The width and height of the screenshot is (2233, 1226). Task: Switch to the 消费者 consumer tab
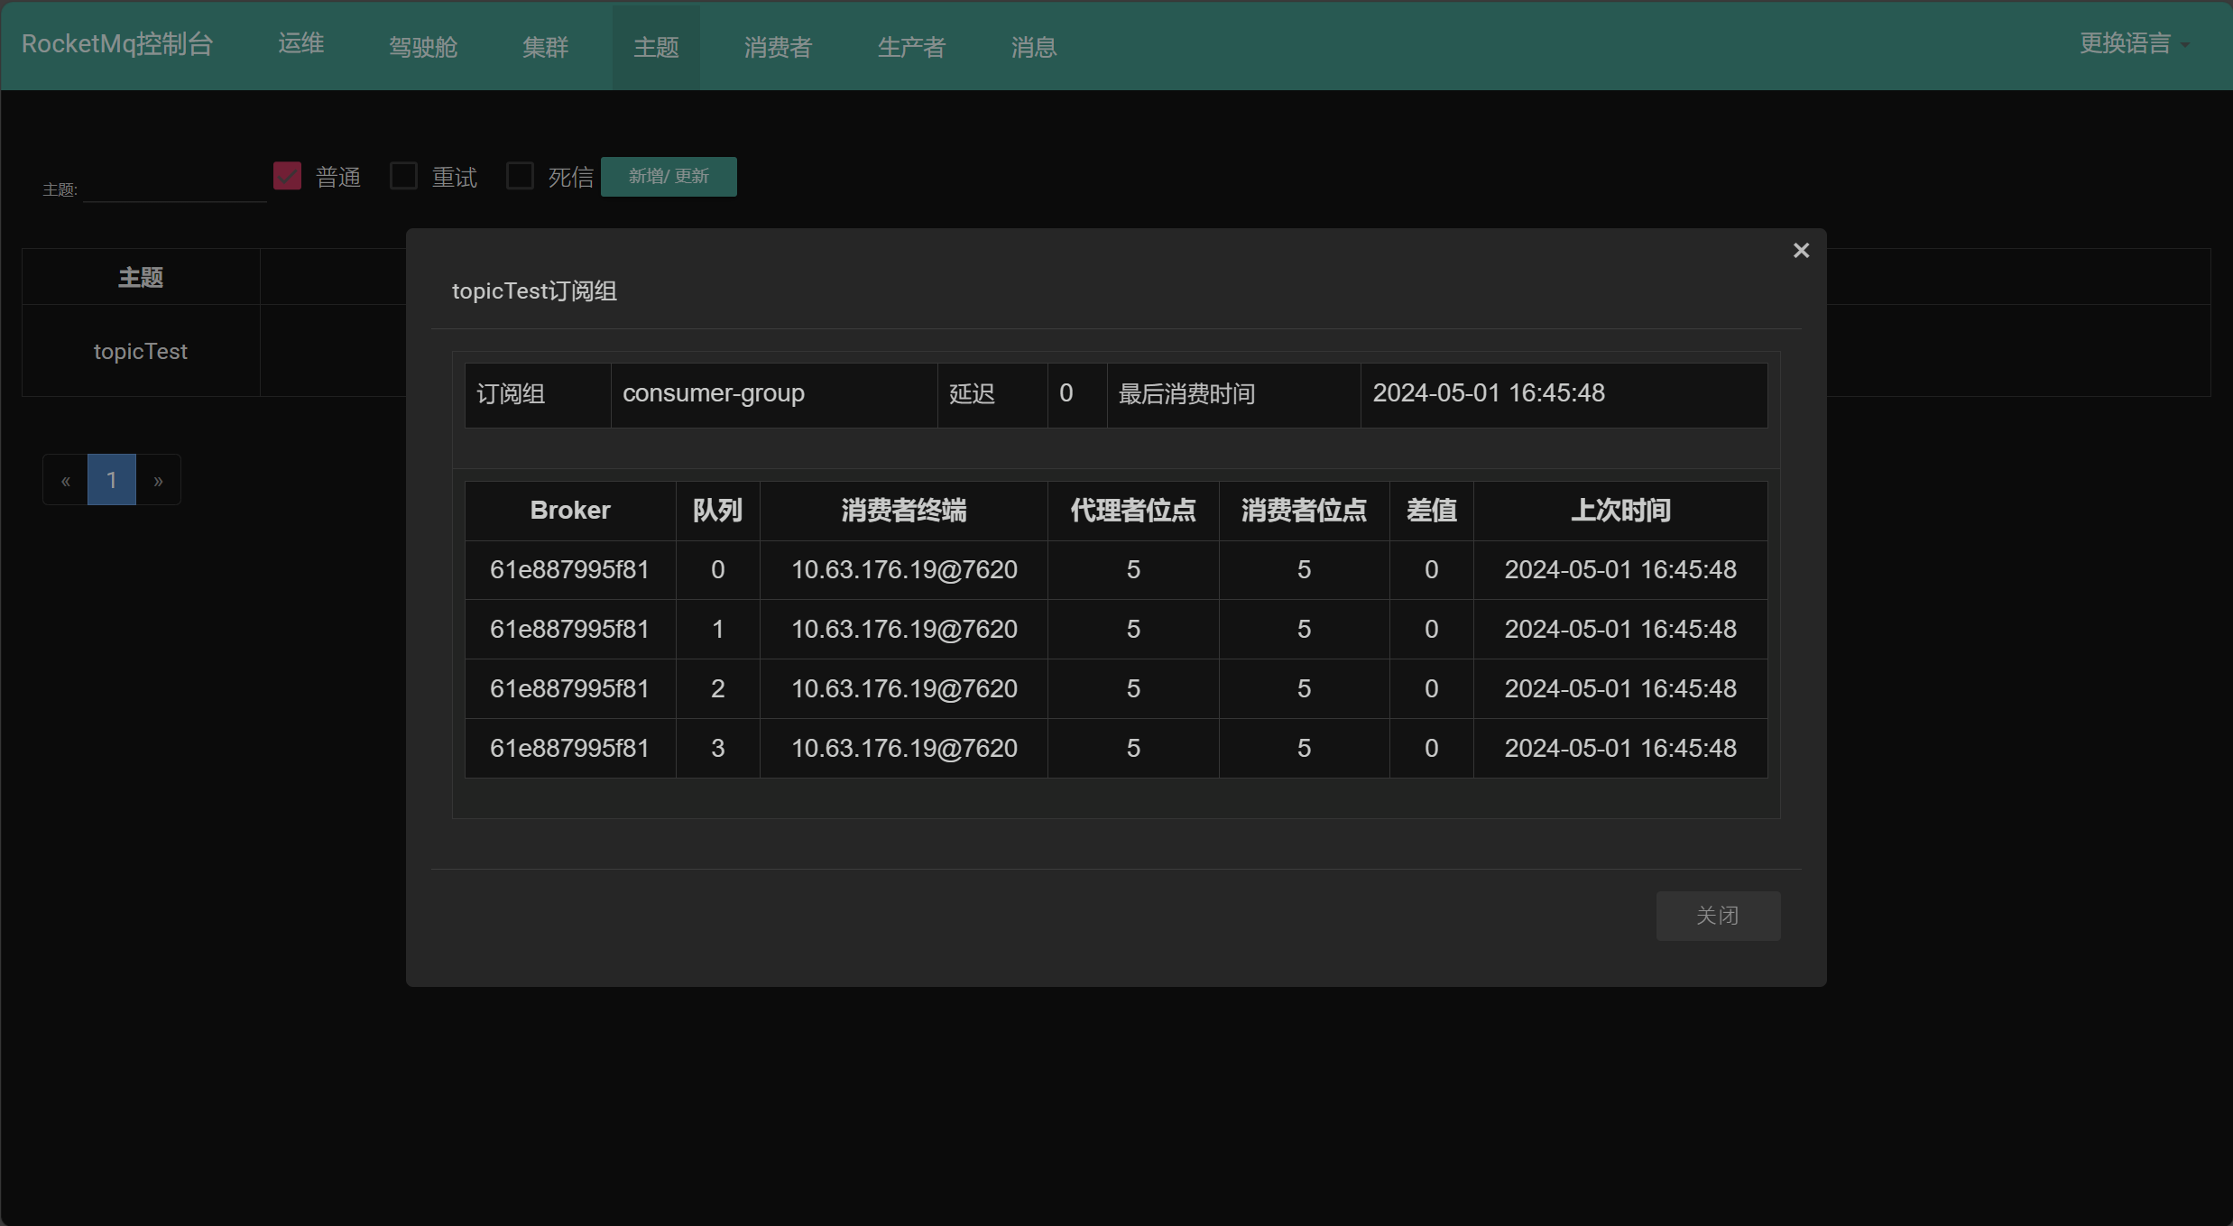pyautogui.click(x=777, y=46)
